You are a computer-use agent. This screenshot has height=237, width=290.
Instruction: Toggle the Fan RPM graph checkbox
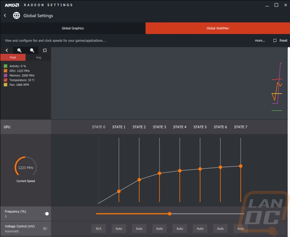6,85
